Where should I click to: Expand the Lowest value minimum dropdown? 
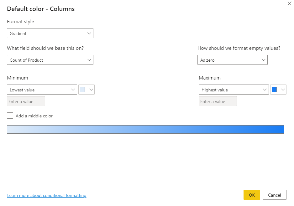pyautogui.click(x=42, y=90)
